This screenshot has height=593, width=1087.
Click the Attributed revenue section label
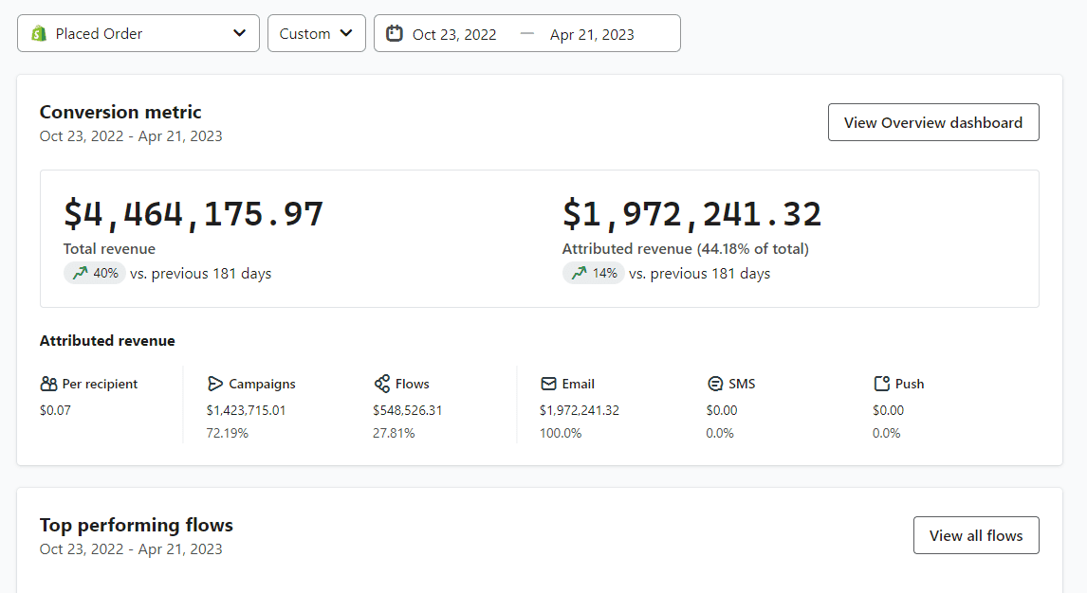tap(107, 340)
